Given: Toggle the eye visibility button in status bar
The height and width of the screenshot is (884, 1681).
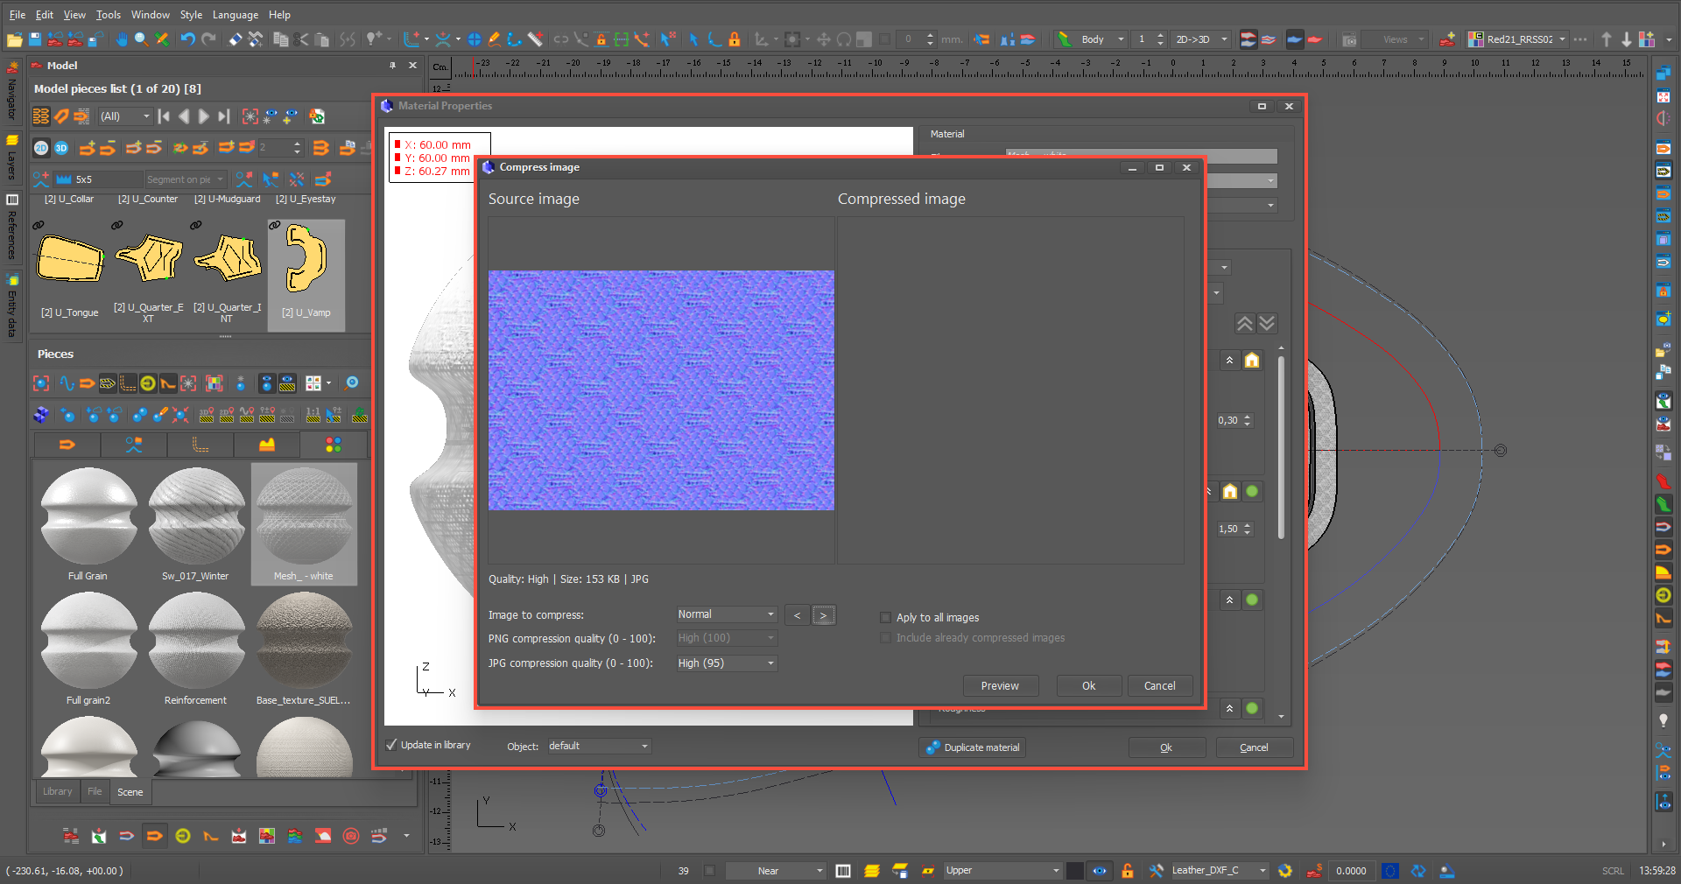Looking at the screenshot, I should pos(1100,871).
